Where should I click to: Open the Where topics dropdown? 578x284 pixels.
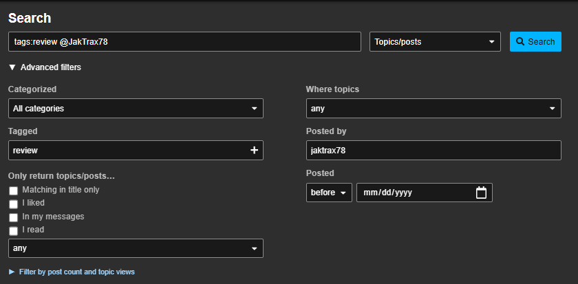(x=433, y=109)
